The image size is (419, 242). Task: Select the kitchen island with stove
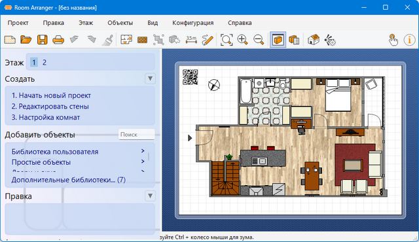pos(263,158)
